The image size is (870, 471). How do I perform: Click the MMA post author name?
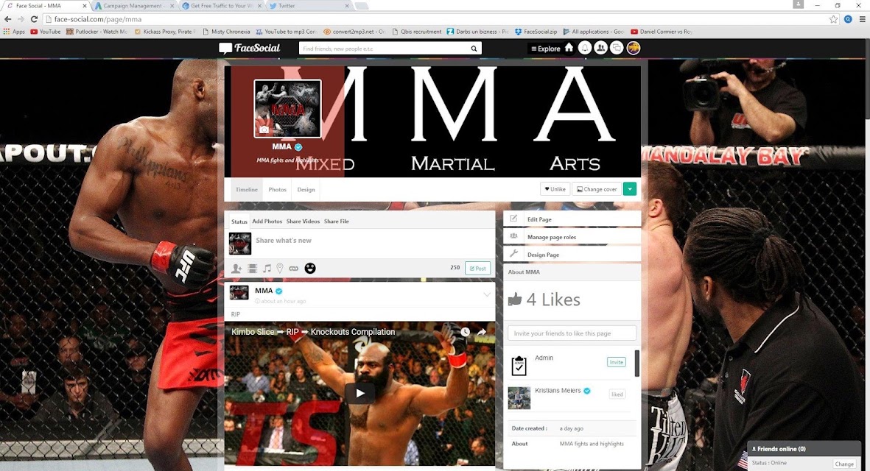tap(264, 291)
